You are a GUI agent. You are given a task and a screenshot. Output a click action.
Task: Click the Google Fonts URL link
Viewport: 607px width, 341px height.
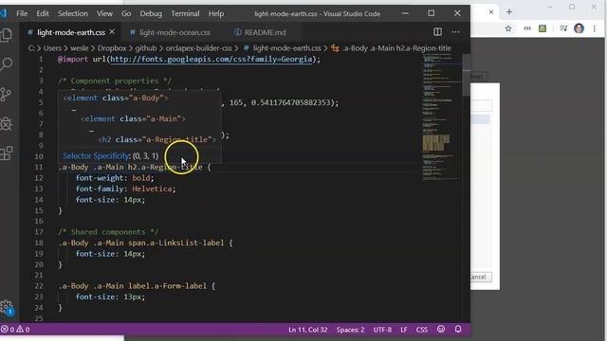211,59
